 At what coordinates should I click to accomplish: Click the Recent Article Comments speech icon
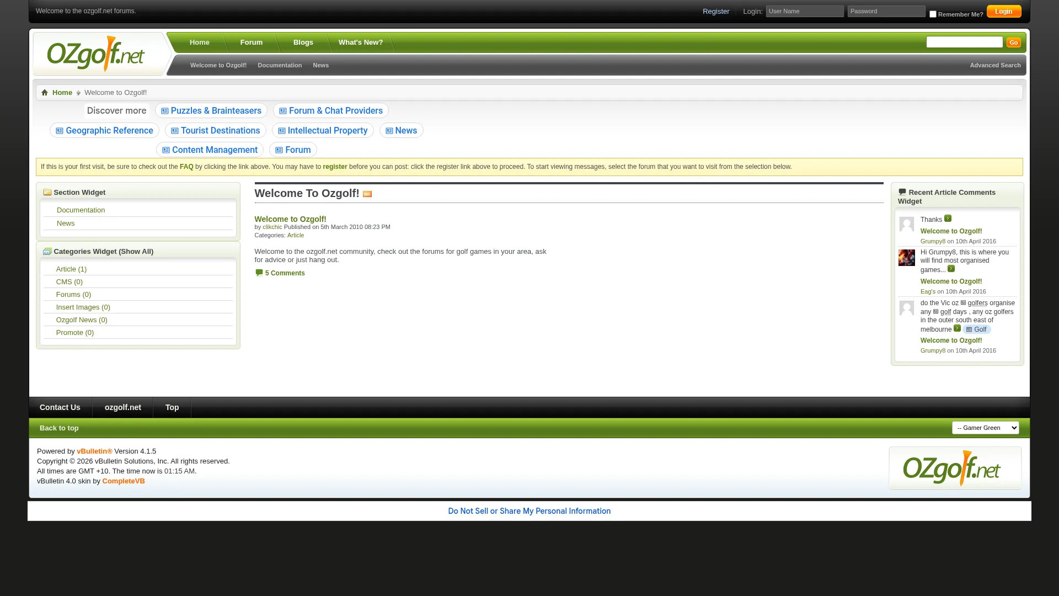[902, 192]
